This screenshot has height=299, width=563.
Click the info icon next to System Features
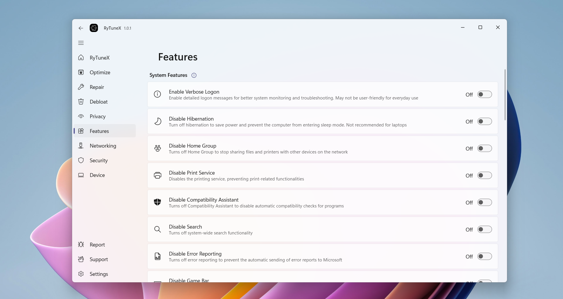[x=194, y=75]
